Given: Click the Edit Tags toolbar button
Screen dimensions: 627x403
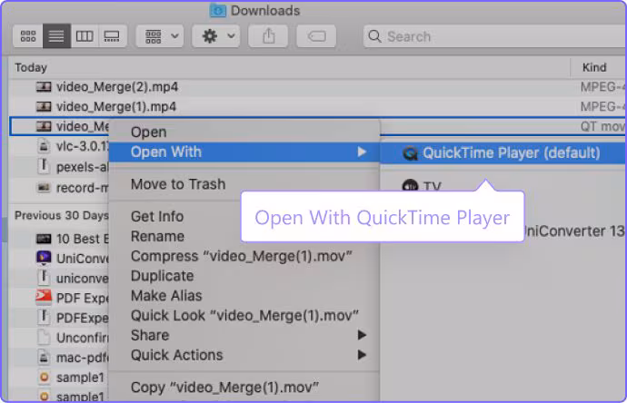Looking at the screenshot, I should (316, 36).
